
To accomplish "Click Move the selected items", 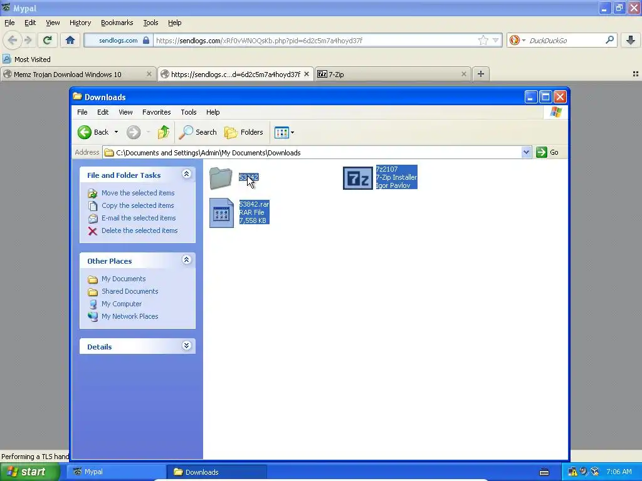I will point(138,193).
